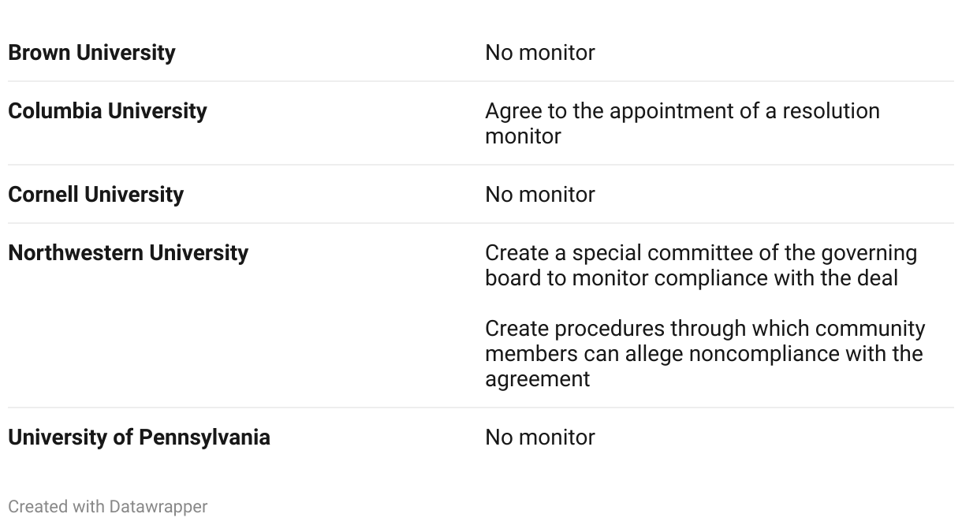Click the Created with Datawrapper link
Viewport: 962px width, 525px height.
click(107, 506)
